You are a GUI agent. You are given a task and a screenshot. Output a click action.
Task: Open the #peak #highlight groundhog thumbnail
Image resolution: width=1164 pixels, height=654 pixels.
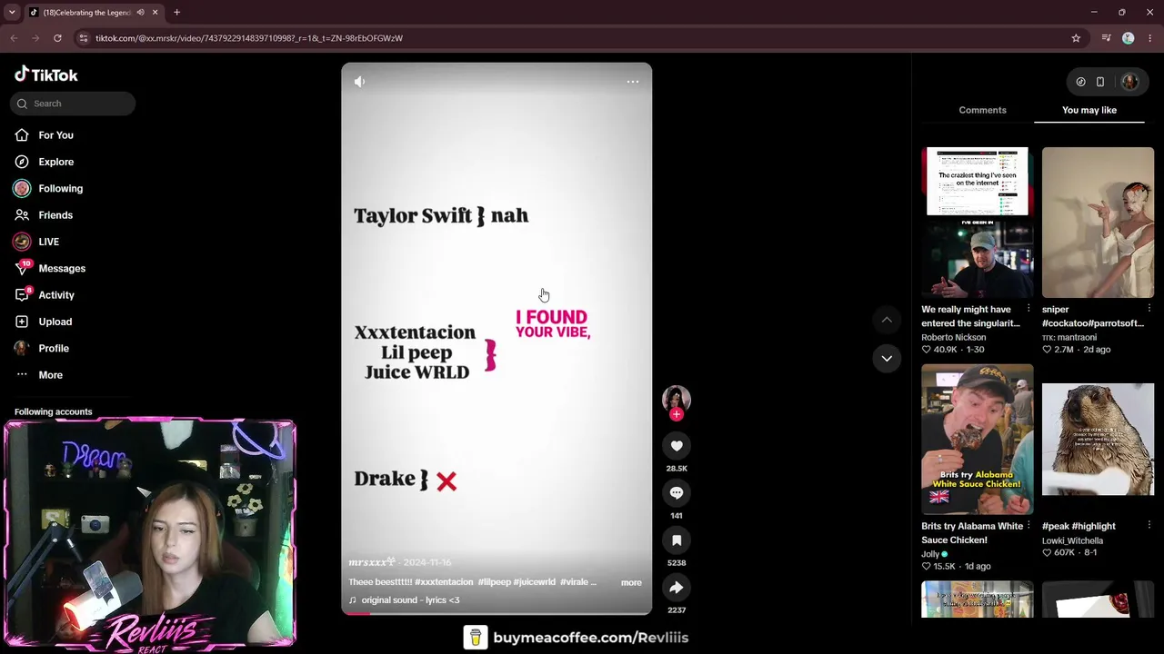point(1098,440)
